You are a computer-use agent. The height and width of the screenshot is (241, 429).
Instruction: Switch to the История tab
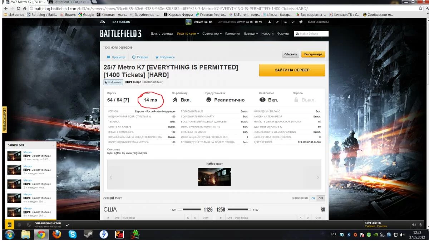click(x=140, y=57)
